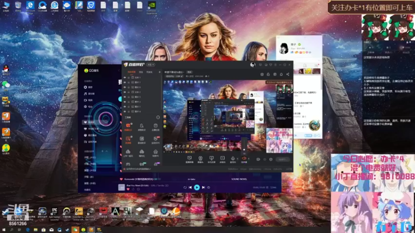Image resolution: width=415 pixels, height=233 pixels.
Task: Toggle the loop mode icon in QQ Music
Action: click(185, 187)
